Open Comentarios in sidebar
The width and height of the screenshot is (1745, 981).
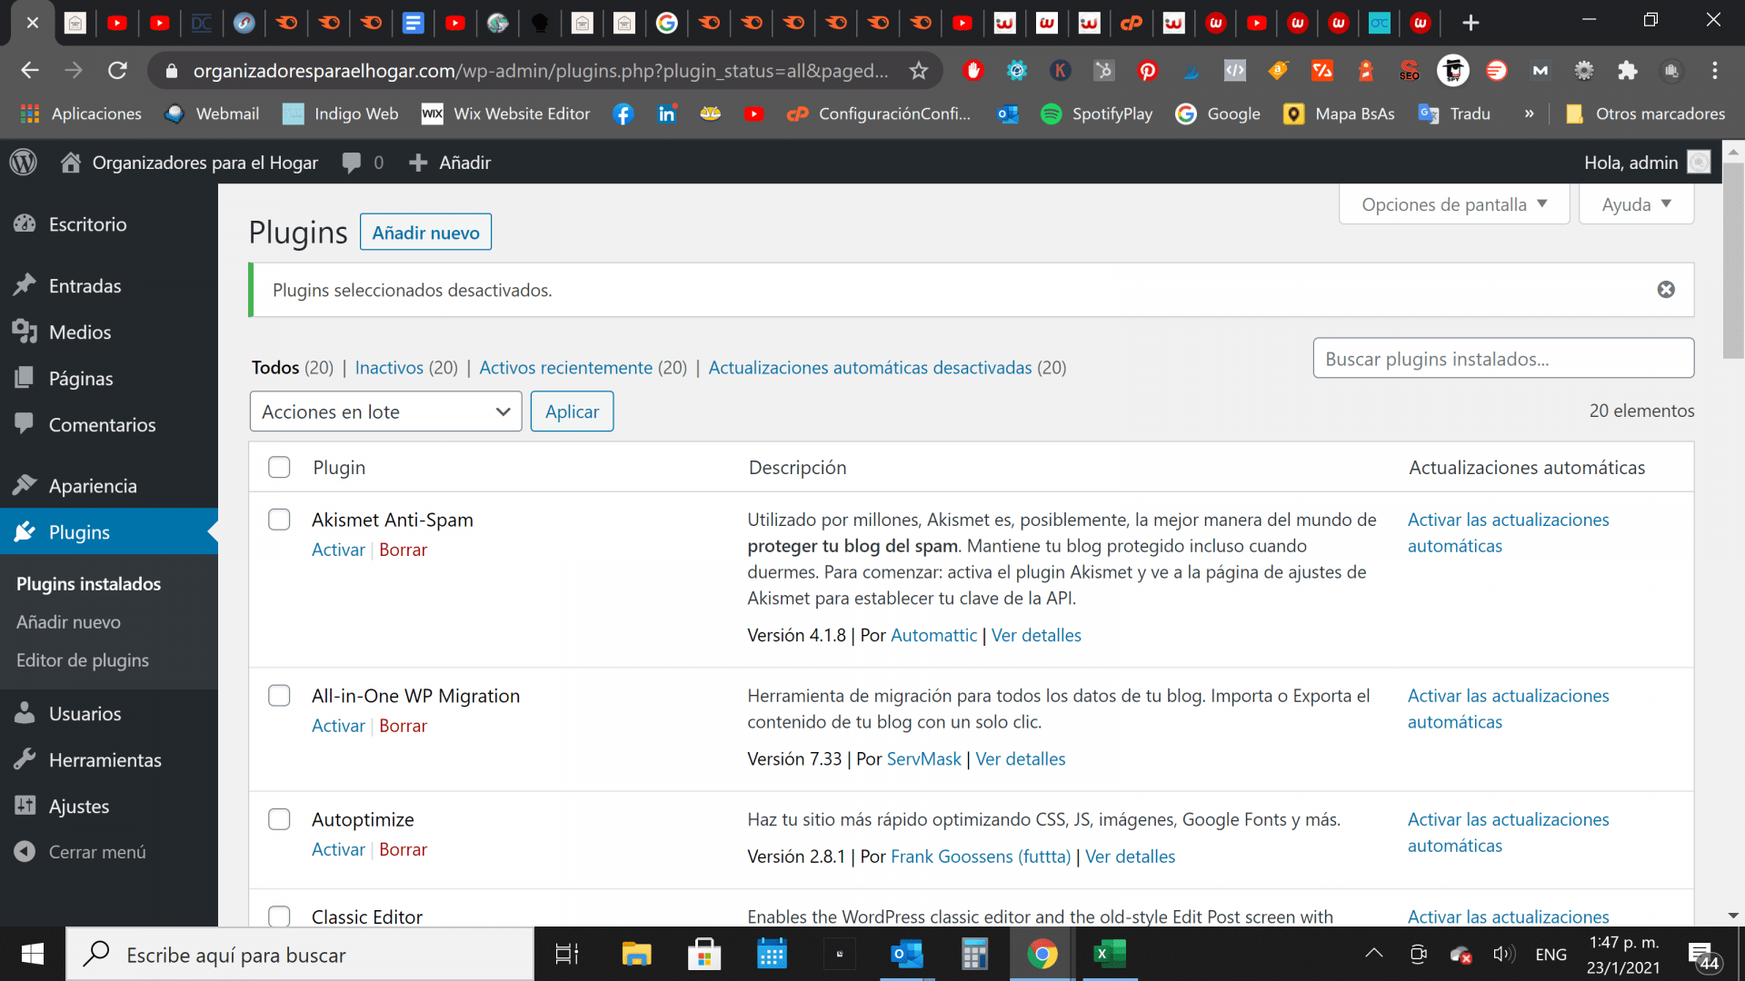click(x=102, y=425)
